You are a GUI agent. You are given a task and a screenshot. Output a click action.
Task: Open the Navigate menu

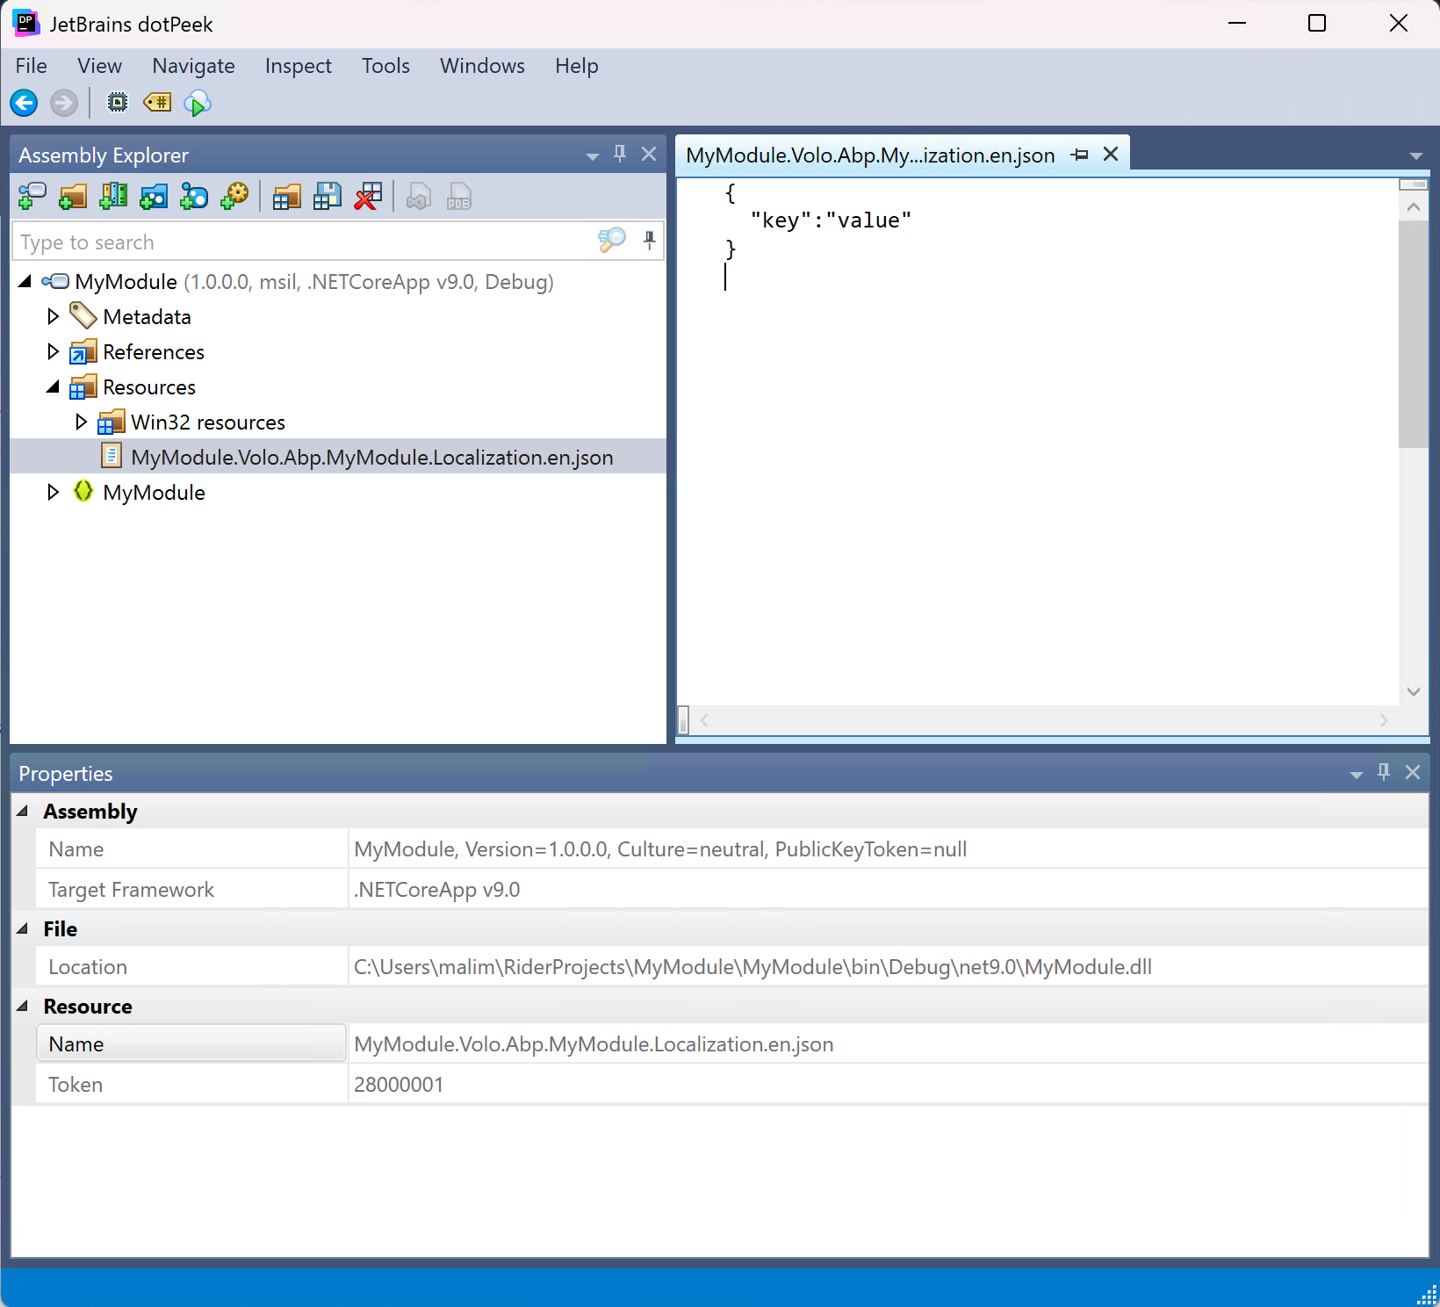tap(193, 66)
